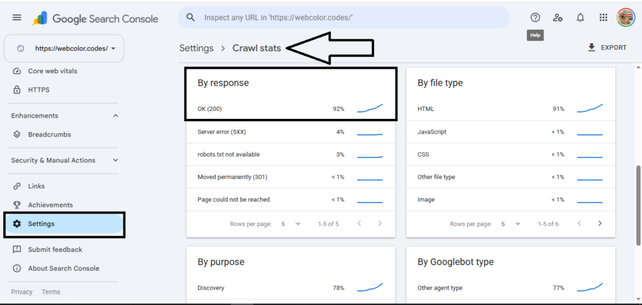
Task: Open Page could not be reached row
Action: tap(291, 200)
